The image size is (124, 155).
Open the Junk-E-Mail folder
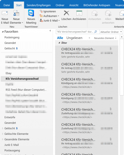(11, 145)
